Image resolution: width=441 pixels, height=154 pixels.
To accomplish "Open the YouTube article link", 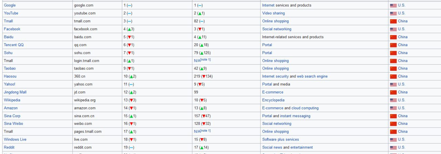I will click(11, 13).
